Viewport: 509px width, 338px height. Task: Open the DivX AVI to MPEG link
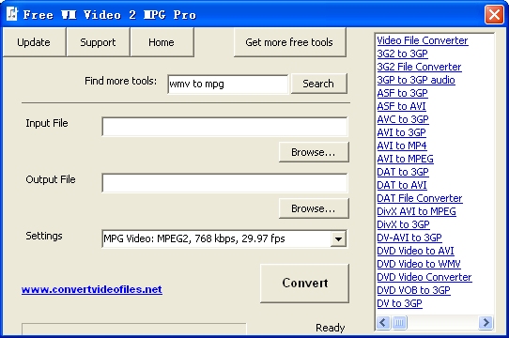click(x=416, y=211)
